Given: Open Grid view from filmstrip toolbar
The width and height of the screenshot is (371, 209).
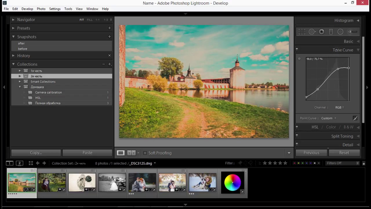Looking at the screenshot, I should tap(31, 163).
